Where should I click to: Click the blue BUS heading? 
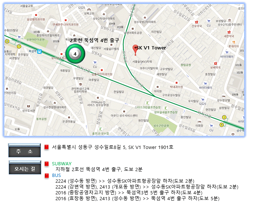click(57, 175)
